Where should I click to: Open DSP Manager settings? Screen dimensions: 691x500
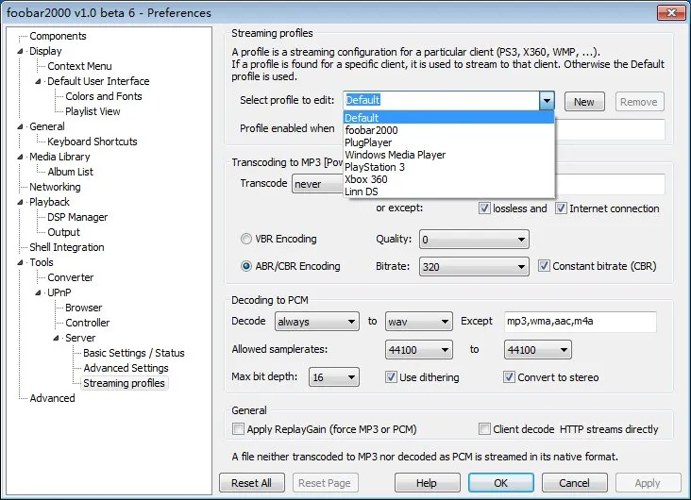(x=77, y=217)
